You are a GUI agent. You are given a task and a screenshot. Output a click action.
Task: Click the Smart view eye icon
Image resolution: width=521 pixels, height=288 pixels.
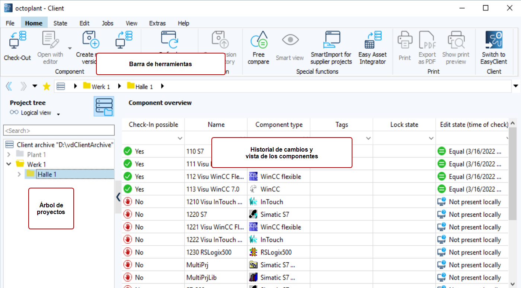point(290,40)
